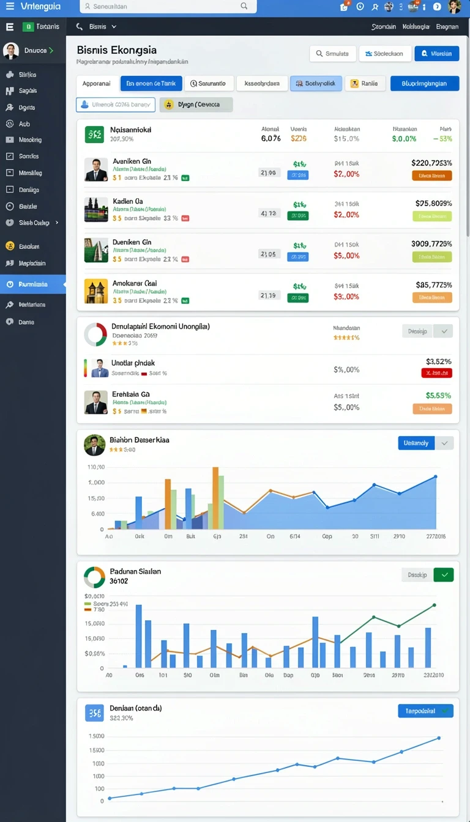Open the Sirijka sidebar icon

pyautogui.click(x=9, y=75)
